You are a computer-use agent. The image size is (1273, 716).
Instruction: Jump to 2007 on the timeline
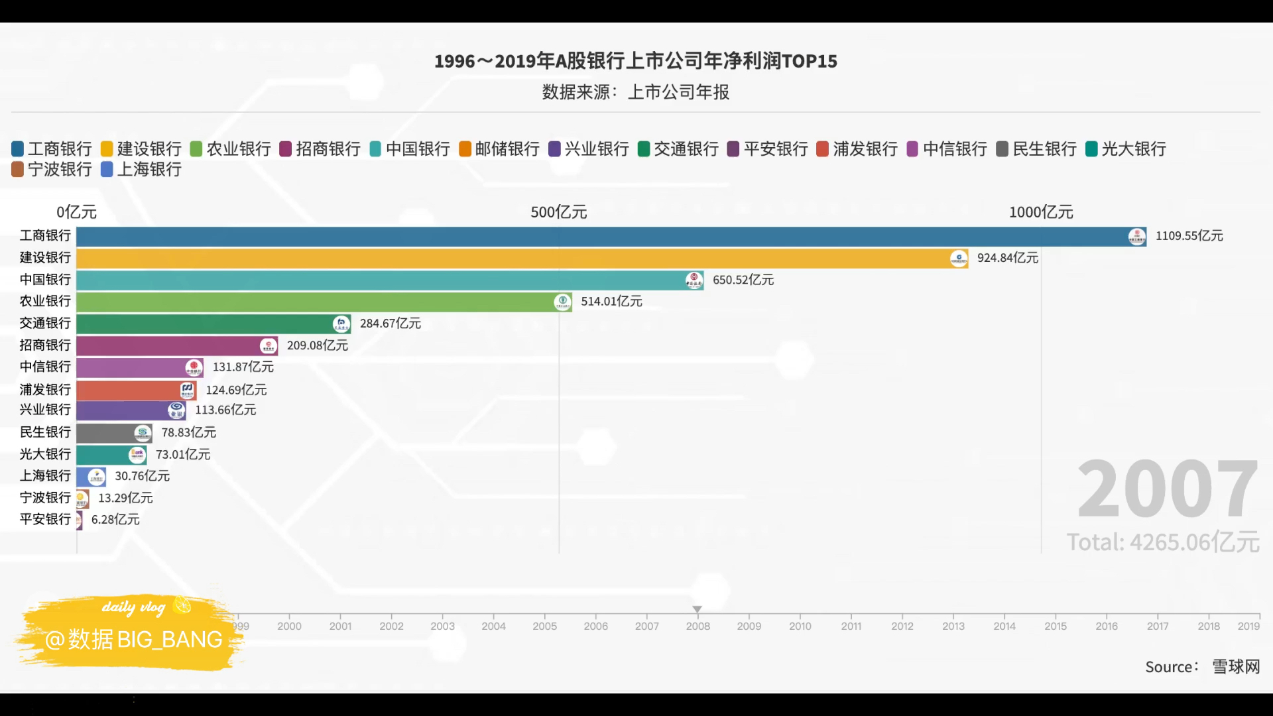(x=647, y=626)
